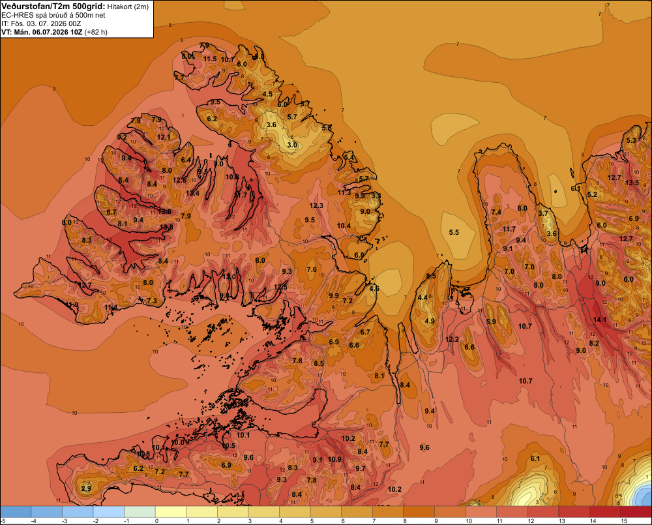Click the 5.3 temperature value on map

tap(631, 140)
